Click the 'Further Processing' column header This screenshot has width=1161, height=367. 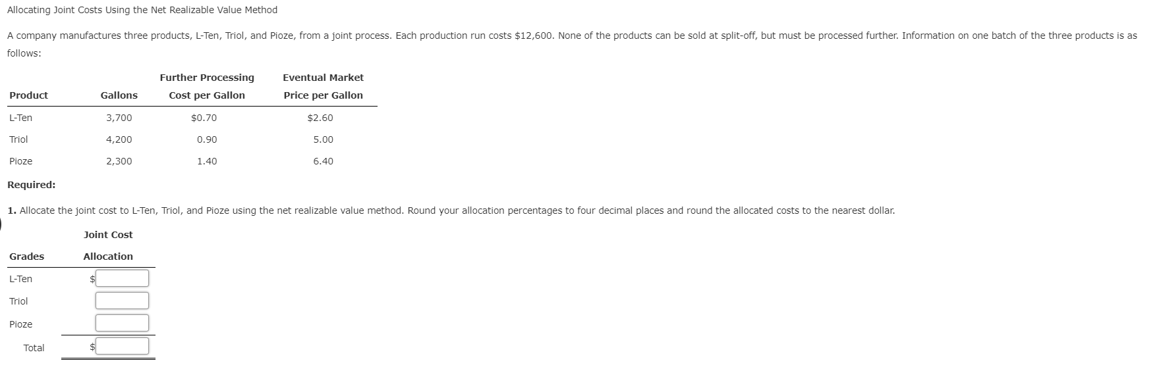tap(207, 78)
